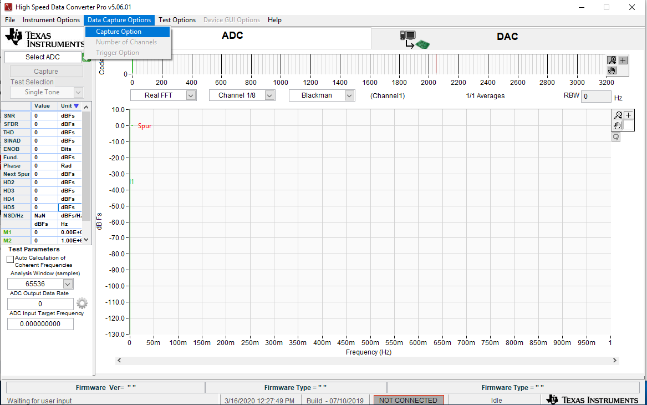The width and height of the screenshot is (647, 405).
Task: Click the SINAD row label
Action: [x=16, y=141]
